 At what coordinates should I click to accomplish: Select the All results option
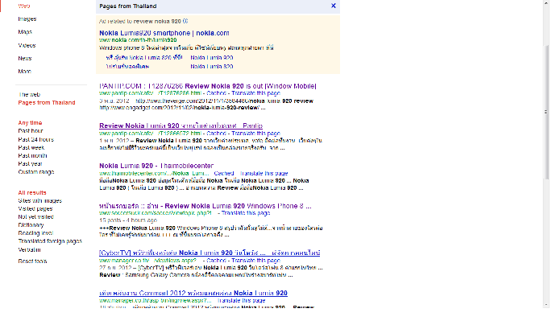(32, 192)
